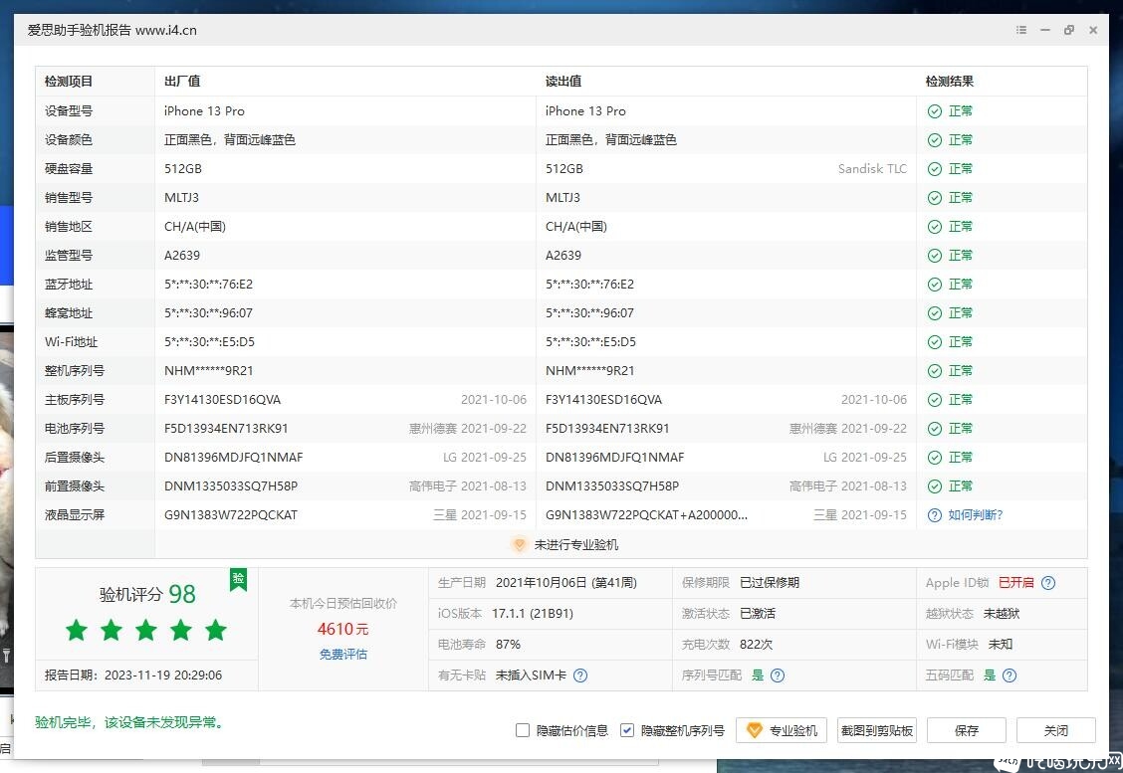This screenshot has width=1123, height=773.
Task: Click the question icon in 液晶显示屏 row
Action: point(934,515)
